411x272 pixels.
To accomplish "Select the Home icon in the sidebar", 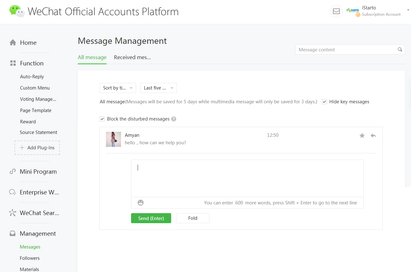I will [x=13, y=42].
